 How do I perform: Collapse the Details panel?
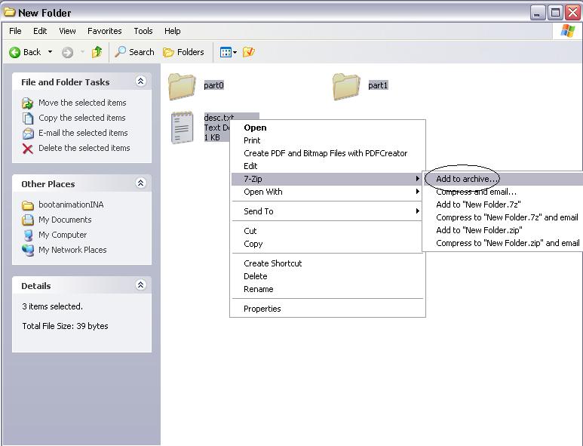point(140,285)
